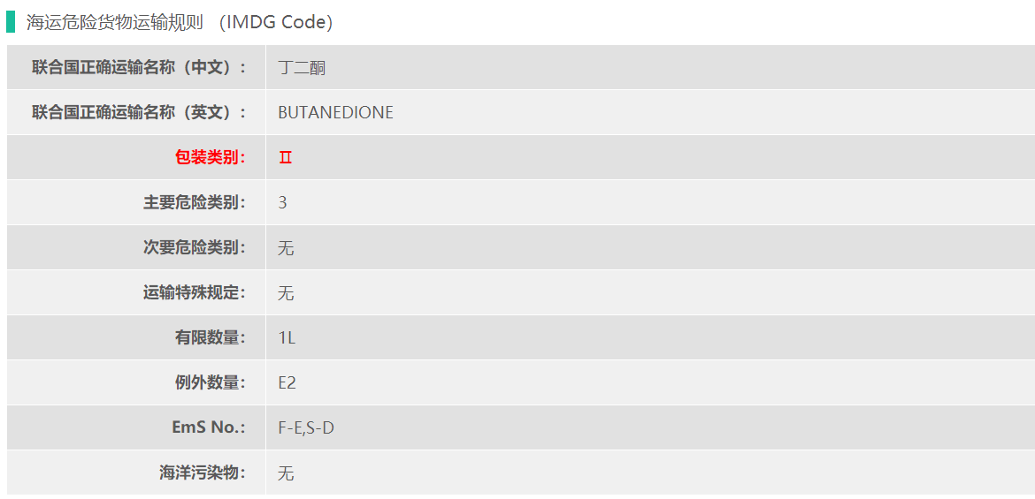Select the limited quantity value 1L
1035x499 pixels.
[287, 337]
